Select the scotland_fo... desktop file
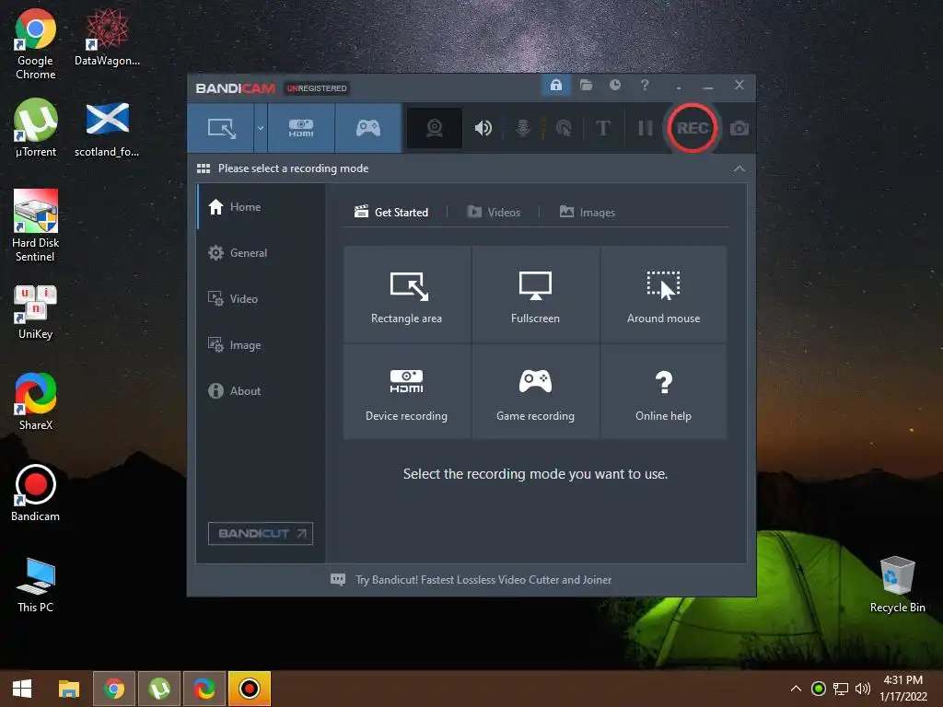The width and height of the screenshot is (943, 707). [107, 128]
